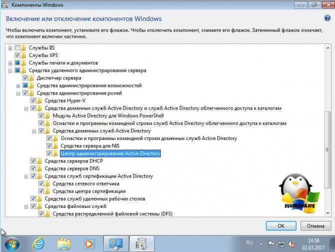Collapse Средства файловых служб node
335x252 pixels.
coord(26,207)
